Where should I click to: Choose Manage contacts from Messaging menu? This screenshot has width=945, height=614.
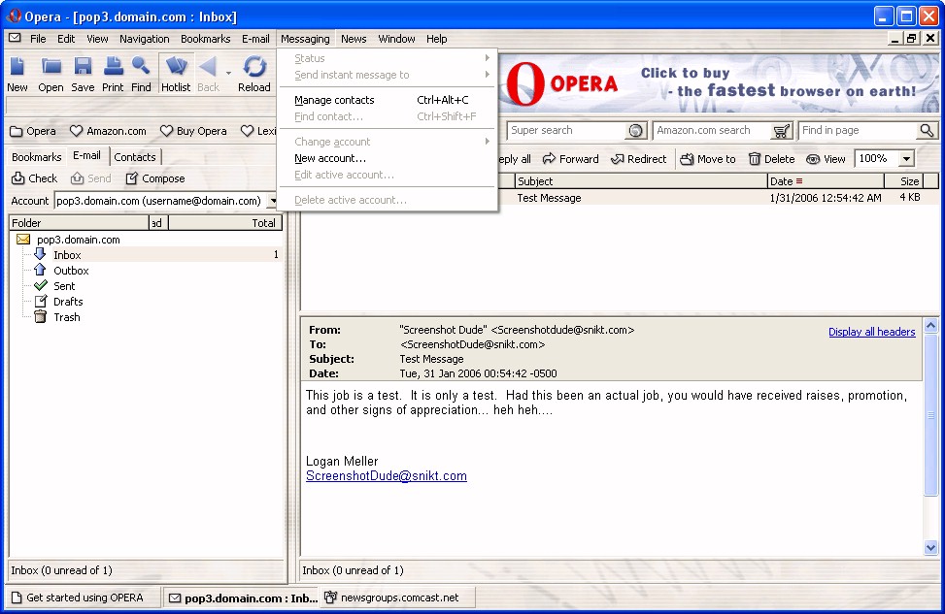coord(387,100)
